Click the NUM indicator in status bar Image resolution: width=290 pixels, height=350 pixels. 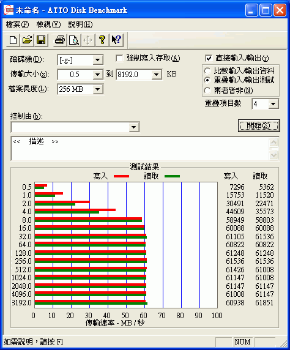pyautogui.click(x=243, y=342)
